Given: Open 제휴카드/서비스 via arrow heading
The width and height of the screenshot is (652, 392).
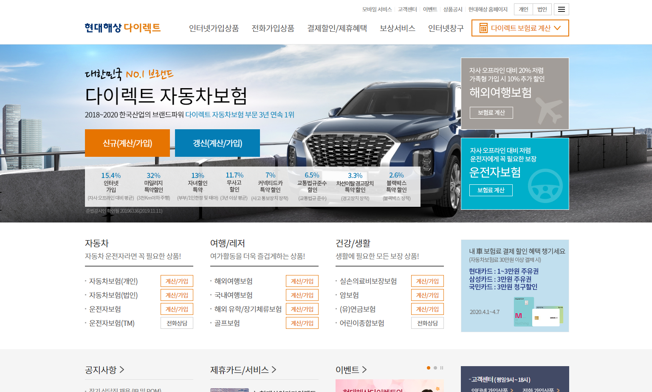Looking at the screenshot, I should [x=243, y=370].
